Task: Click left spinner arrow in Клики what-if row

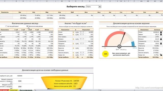Action: coord(81,32)
